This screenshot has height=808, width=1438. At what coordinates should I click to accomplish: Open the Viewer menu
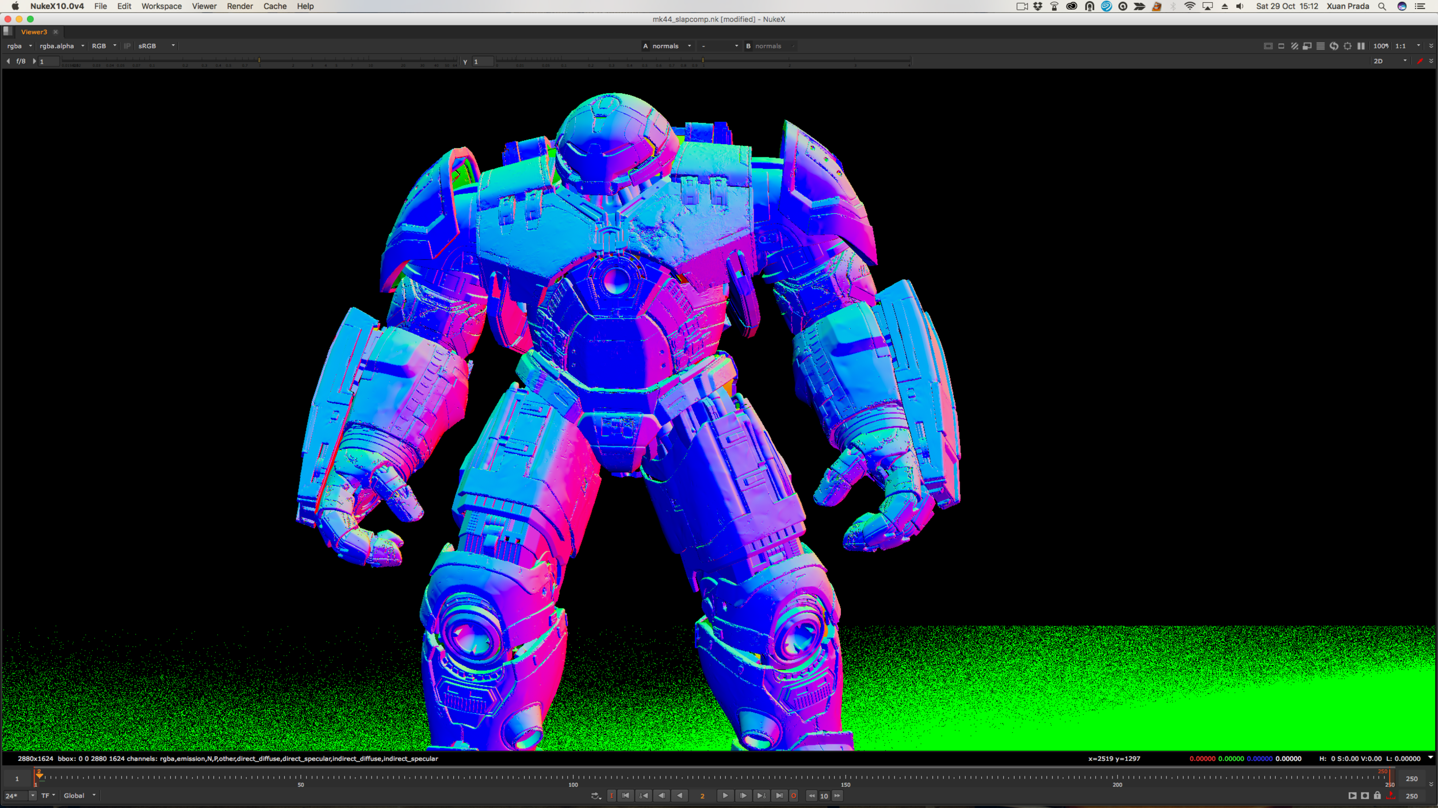(x=204, y=6)
